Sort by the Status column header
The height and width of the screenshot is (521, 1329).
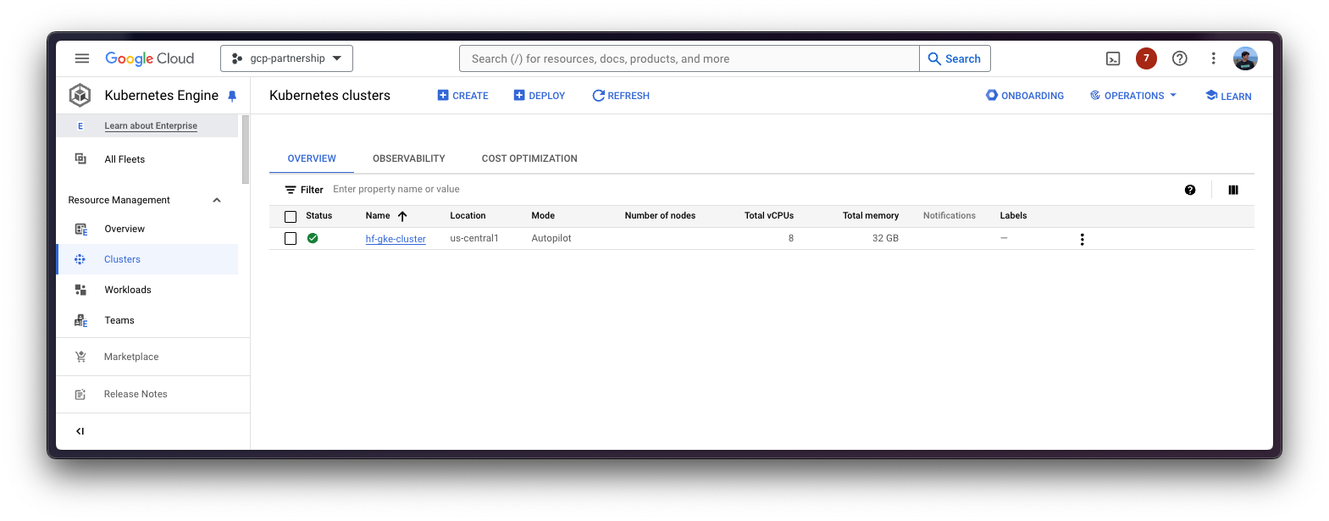click(x=318, y=216)
